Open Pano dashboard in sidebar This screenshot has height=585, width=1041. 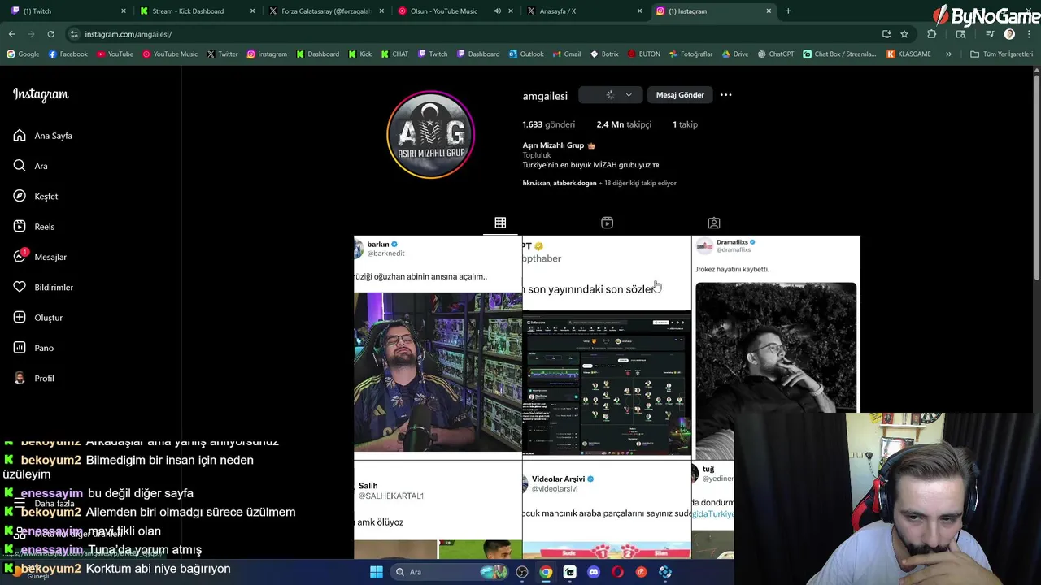click(33, 348)
